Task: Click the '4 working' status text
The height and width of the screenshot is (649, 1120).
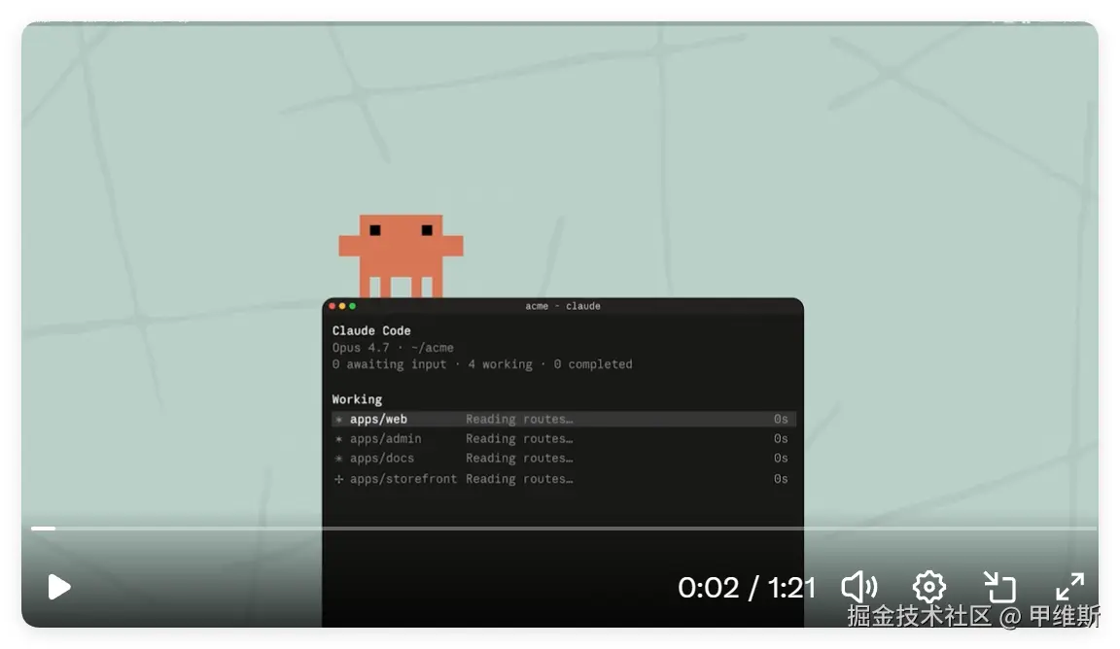Action: (x=500, y=364)
